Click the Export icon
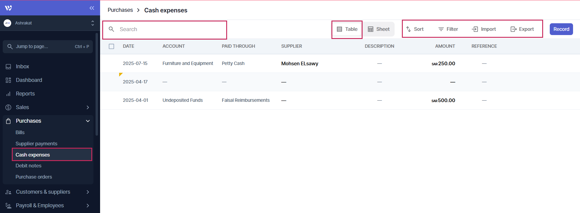The image size is (580, 213). [513, 29]
